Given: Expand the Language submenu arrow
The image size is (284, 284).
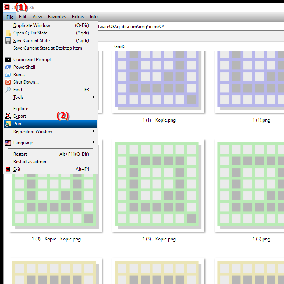Looking at the screenshot, I should (x=93, y=143).
